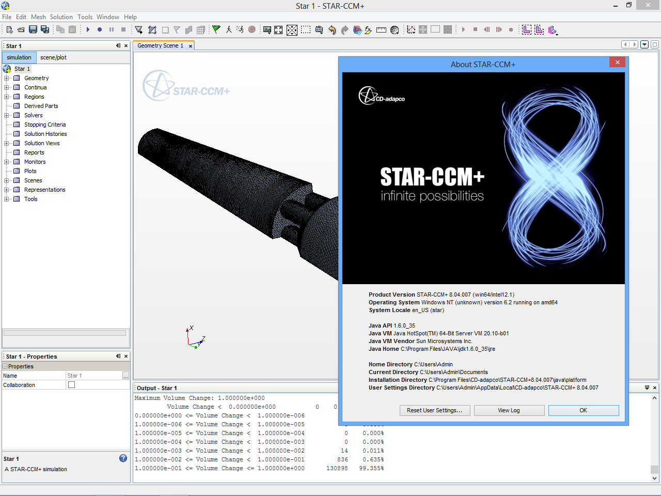Open the Help menu
This screenshot has height=496, width=661.
130,17
